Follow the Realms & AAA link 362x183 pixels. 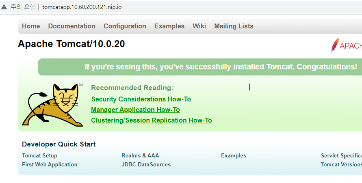coord(140,155)
